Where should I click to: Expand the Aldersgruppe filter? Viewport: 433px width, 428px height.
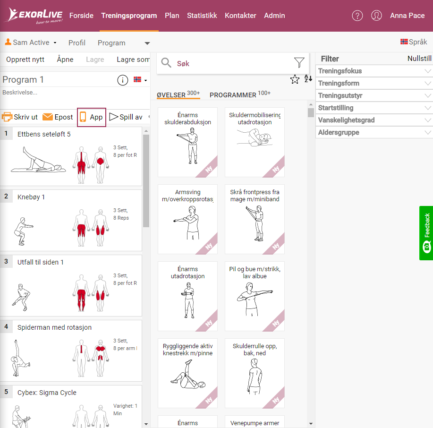374,132
